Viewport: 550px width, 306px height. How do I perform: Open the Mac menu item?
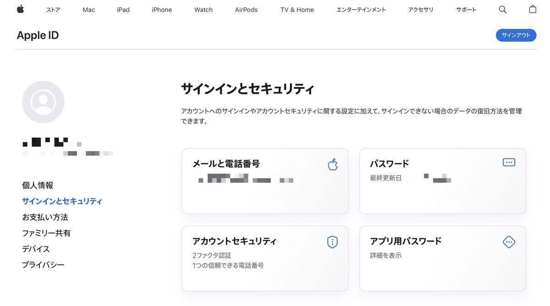[89, 10]
